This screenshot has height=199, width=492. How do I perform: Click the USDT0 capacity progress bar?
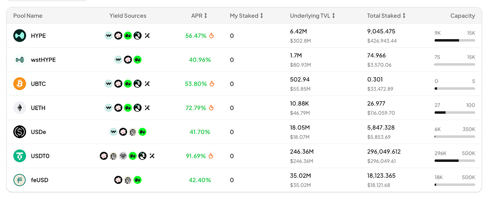[455, 161]
